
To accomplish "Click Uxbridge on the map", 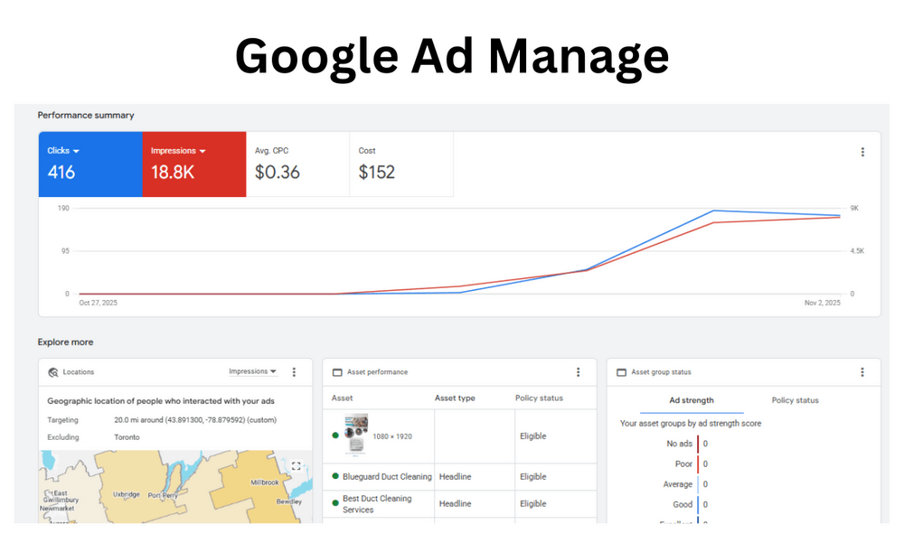I will [x=127, y=494].
